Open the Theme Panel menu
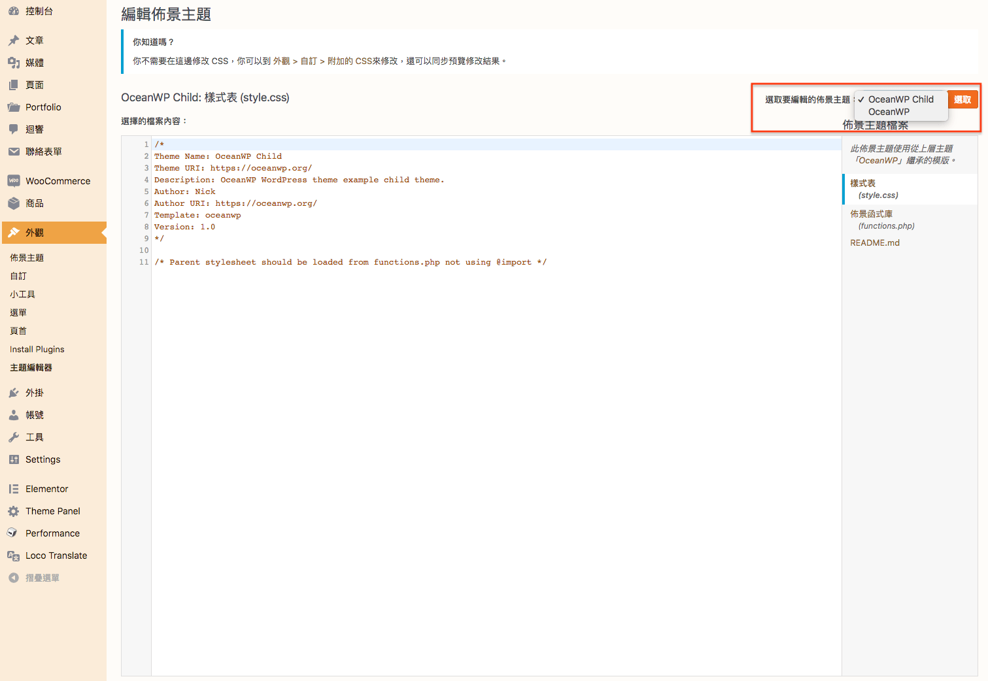 (x=53, y=511)
